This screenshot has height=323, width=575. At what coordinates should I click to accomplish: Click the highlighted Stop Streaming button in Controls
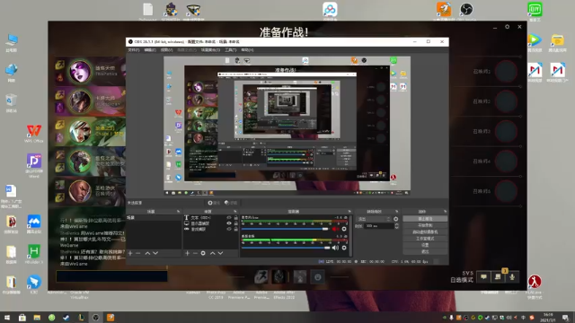tap(425, 219)
